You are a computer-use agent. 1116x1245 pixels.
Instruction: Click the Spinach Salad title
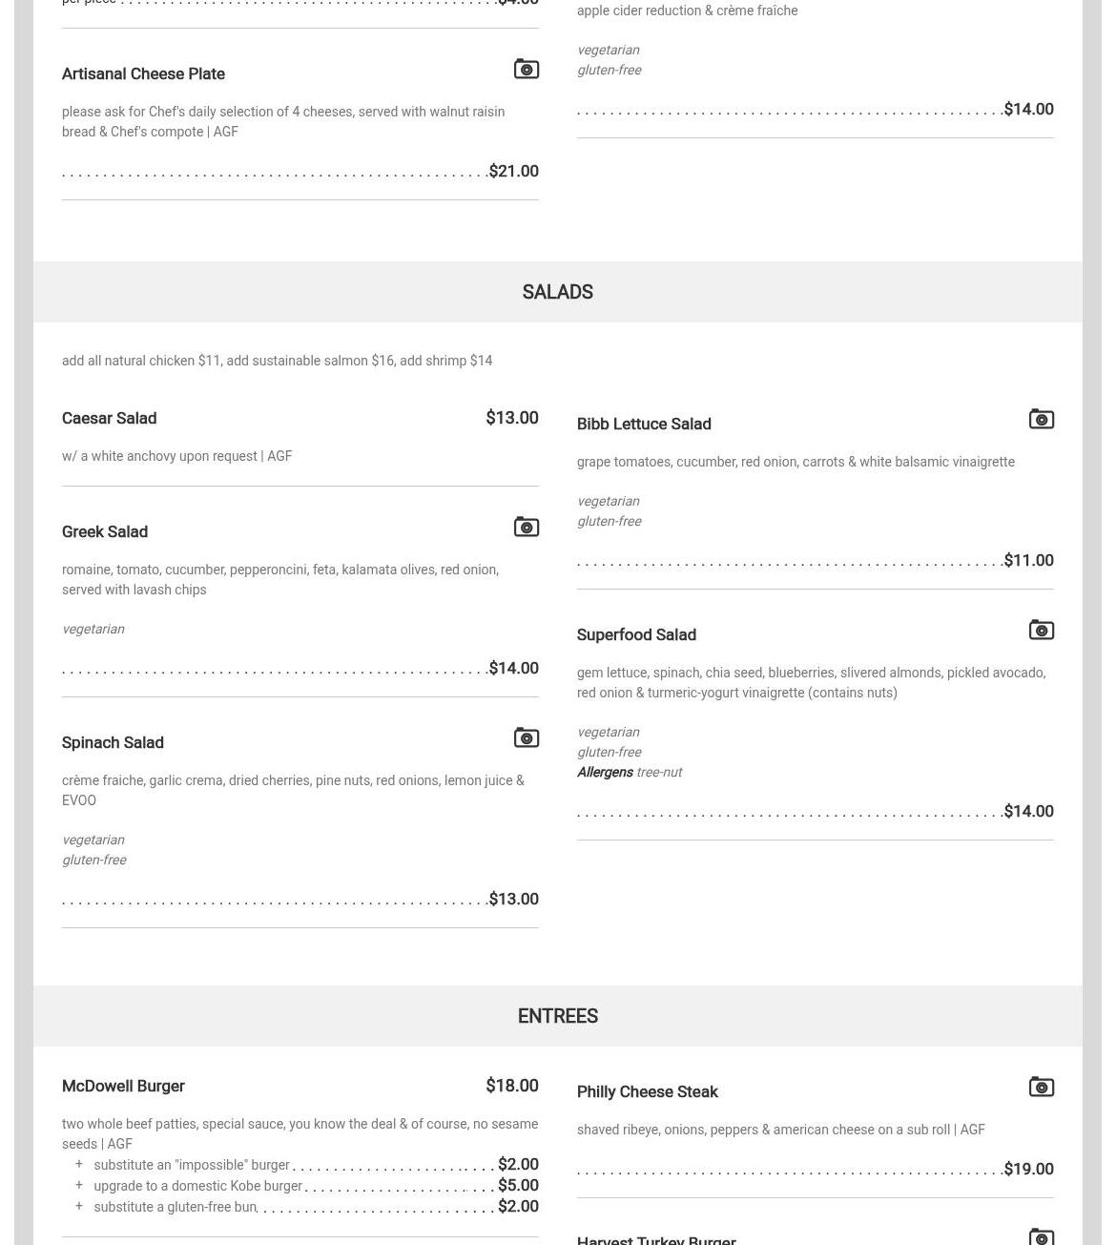pos(113,743)
